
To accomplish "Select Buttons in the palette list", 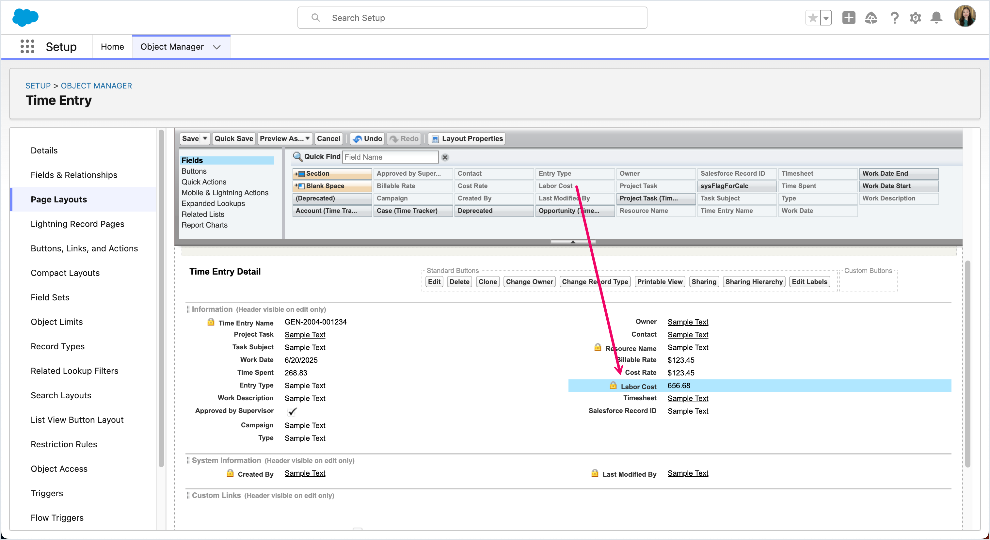I will [194, 171].
